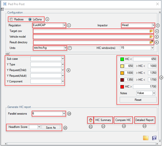Expand the Parallel sessions dropdown

click(64, 114)
